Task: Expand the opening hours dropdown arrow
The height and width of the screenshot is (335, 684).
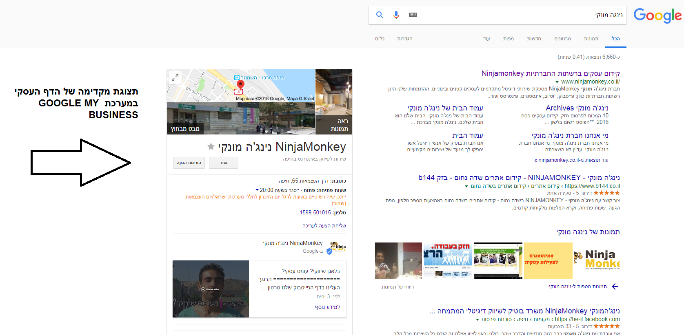Action: (x=257, y=190)
